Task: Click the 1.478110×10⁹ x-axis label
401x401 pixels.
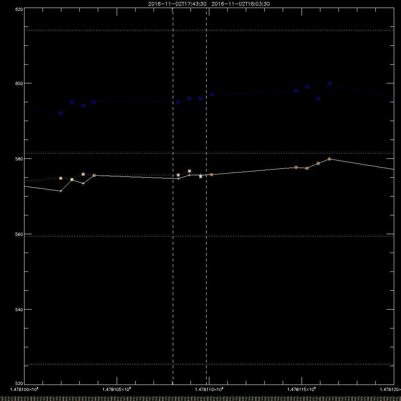Action: pyautogui.click(x=209, y=389)
